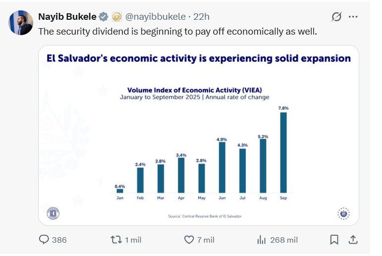382x256 pixels.
Task: Click the blue verified badge
Action: click(104, 17)
